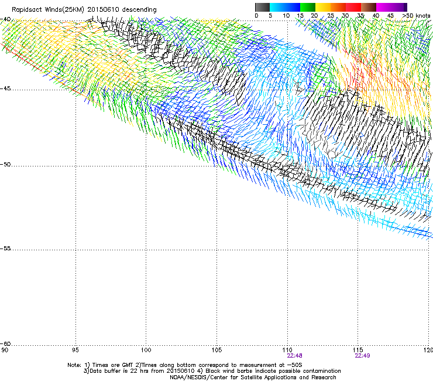This screenshot has width=433, height=381.
Task: Click the '25' legend scale label
Action: (331, 16)
